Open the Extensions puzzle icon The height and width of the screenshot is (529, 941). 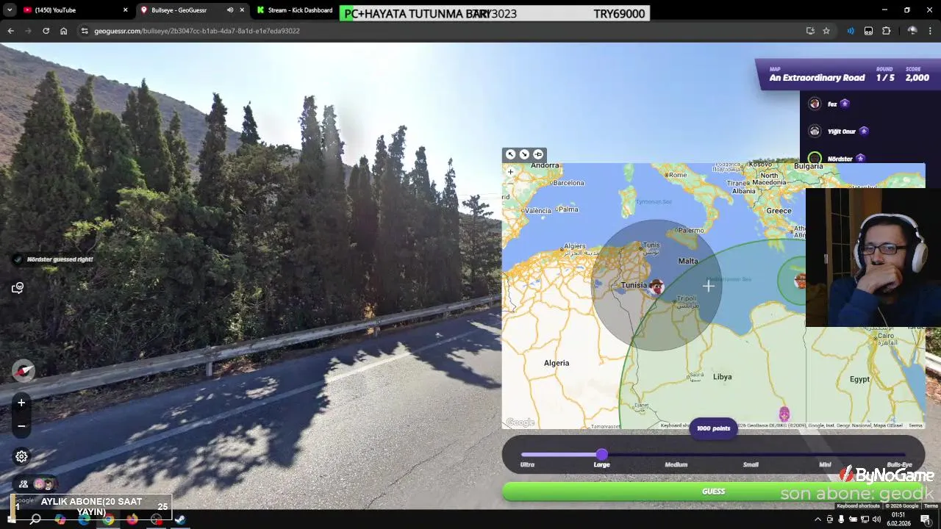(x=886, y=31)
